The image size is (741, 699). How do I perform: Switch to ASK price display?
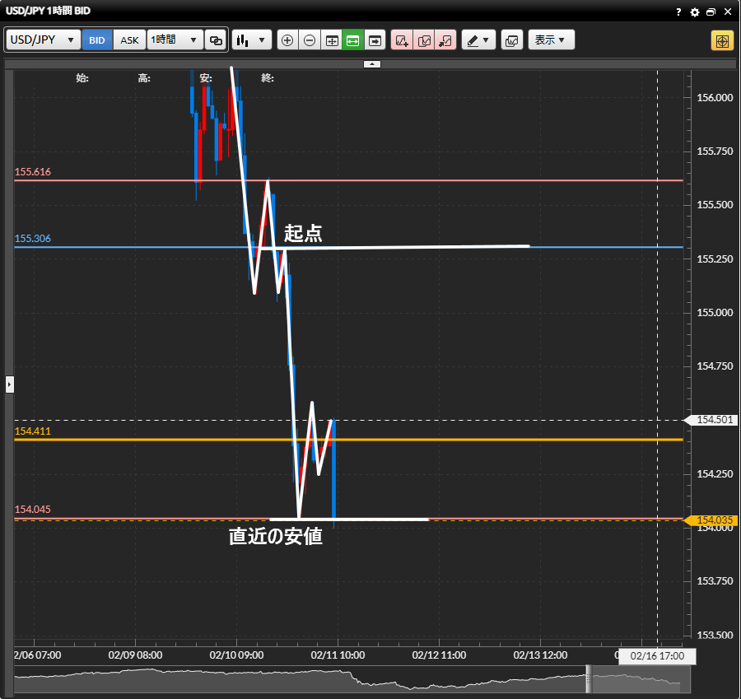pos(129,40)
